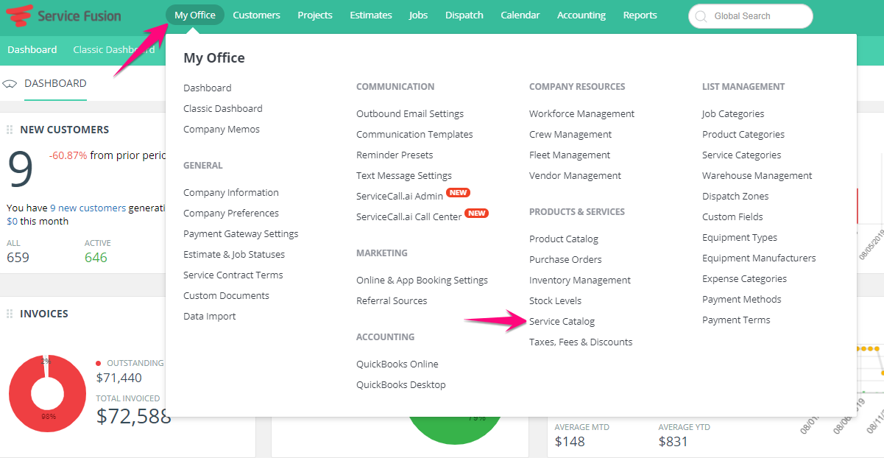Go to Custom Documents
This screenshot has height=458, width=884.
227,296
